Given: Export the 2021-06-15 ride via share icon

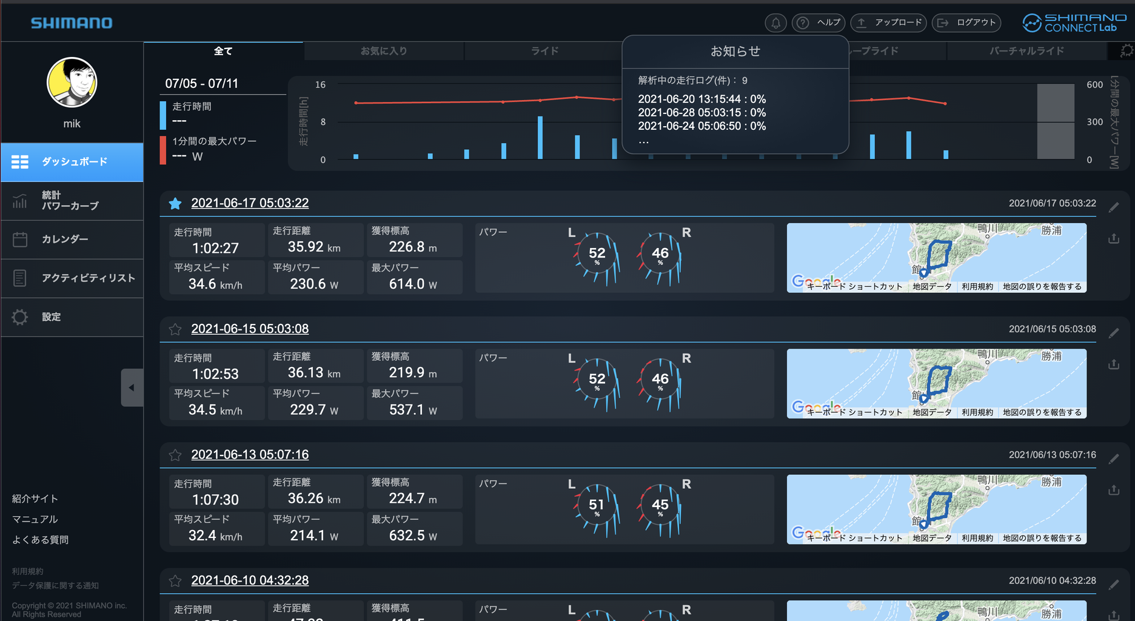Looking at the screenshot, I should [x=1114, y=364].
